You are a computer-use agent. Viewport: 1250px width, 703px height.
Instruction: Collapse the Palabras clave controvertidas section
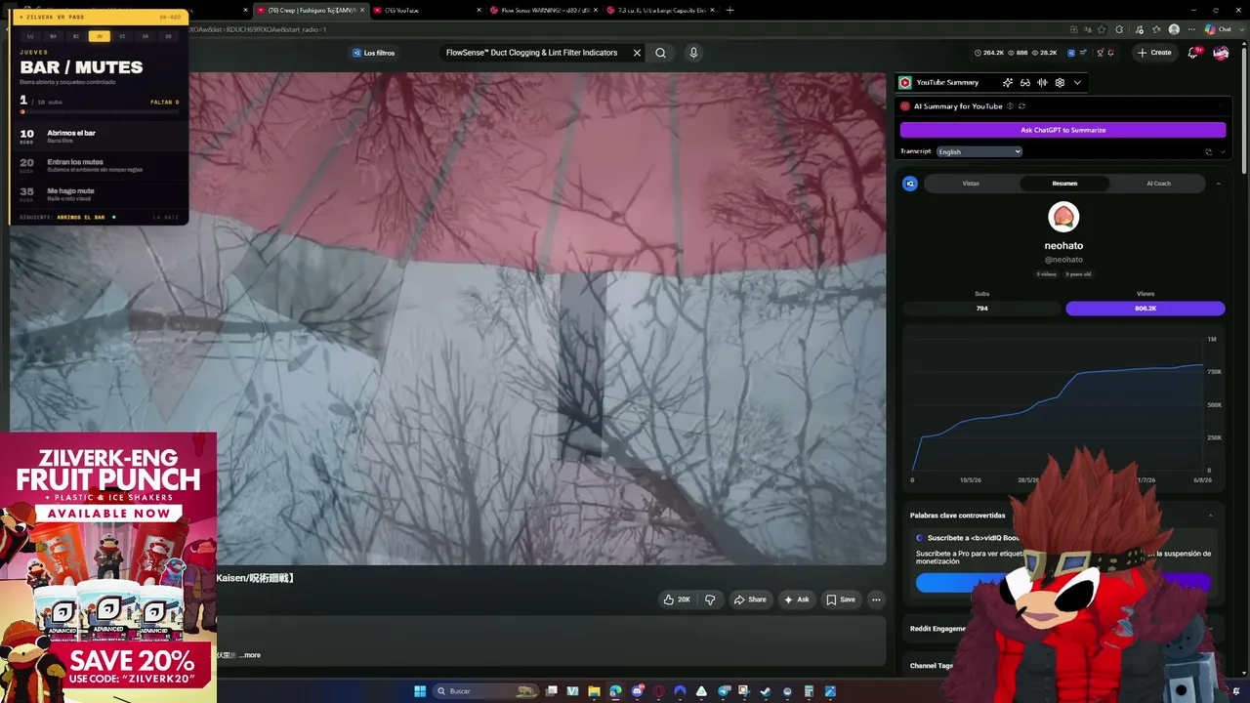1210,516
